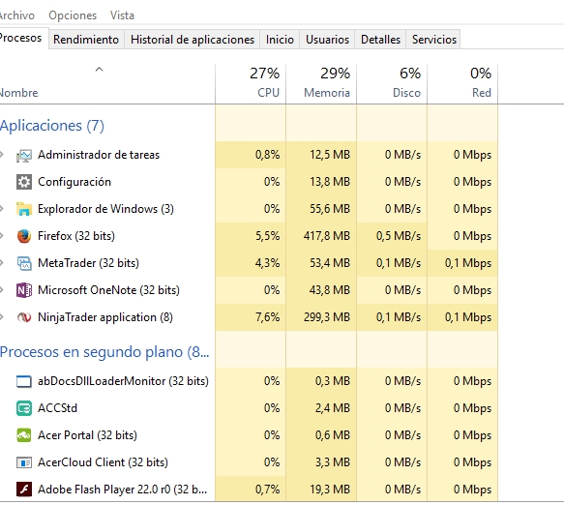Open the Detalles tab
Image resolution: width=564 pixels, height=505 pixels.
380,40
